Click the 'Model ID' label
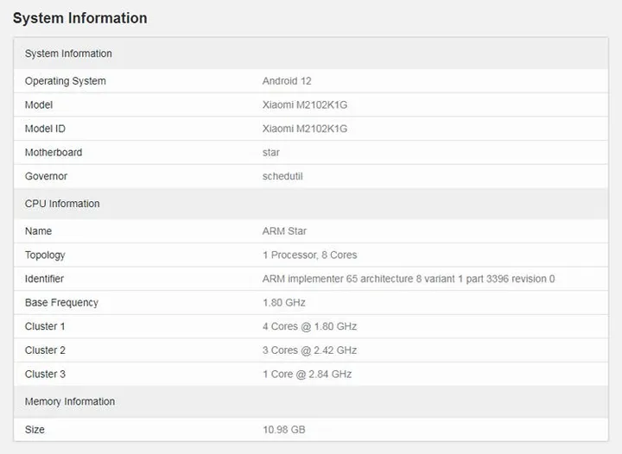This screenshot has width=622, height=454. [45, 129]
